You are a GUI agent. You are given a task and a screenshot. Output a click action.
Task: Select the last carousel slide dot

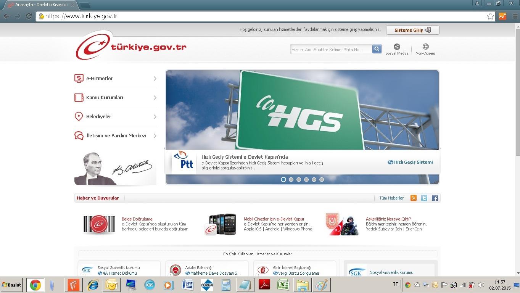(322, 180)
